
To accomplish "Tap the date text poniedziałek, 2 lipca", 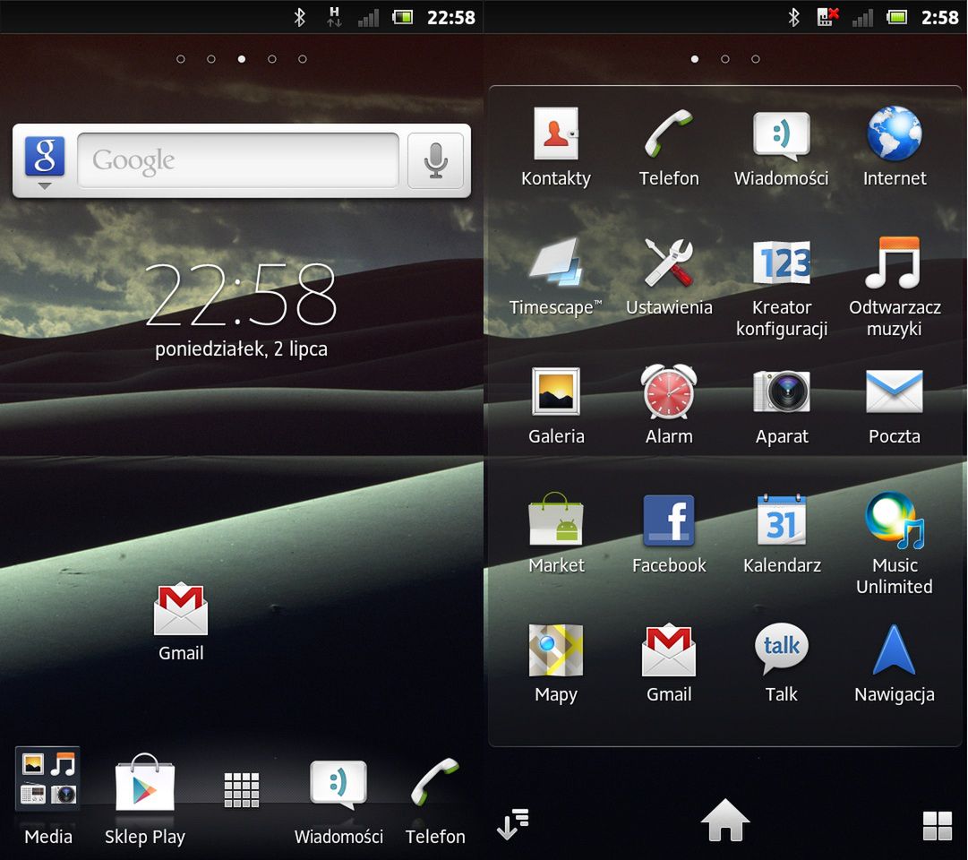I will 241,349.
